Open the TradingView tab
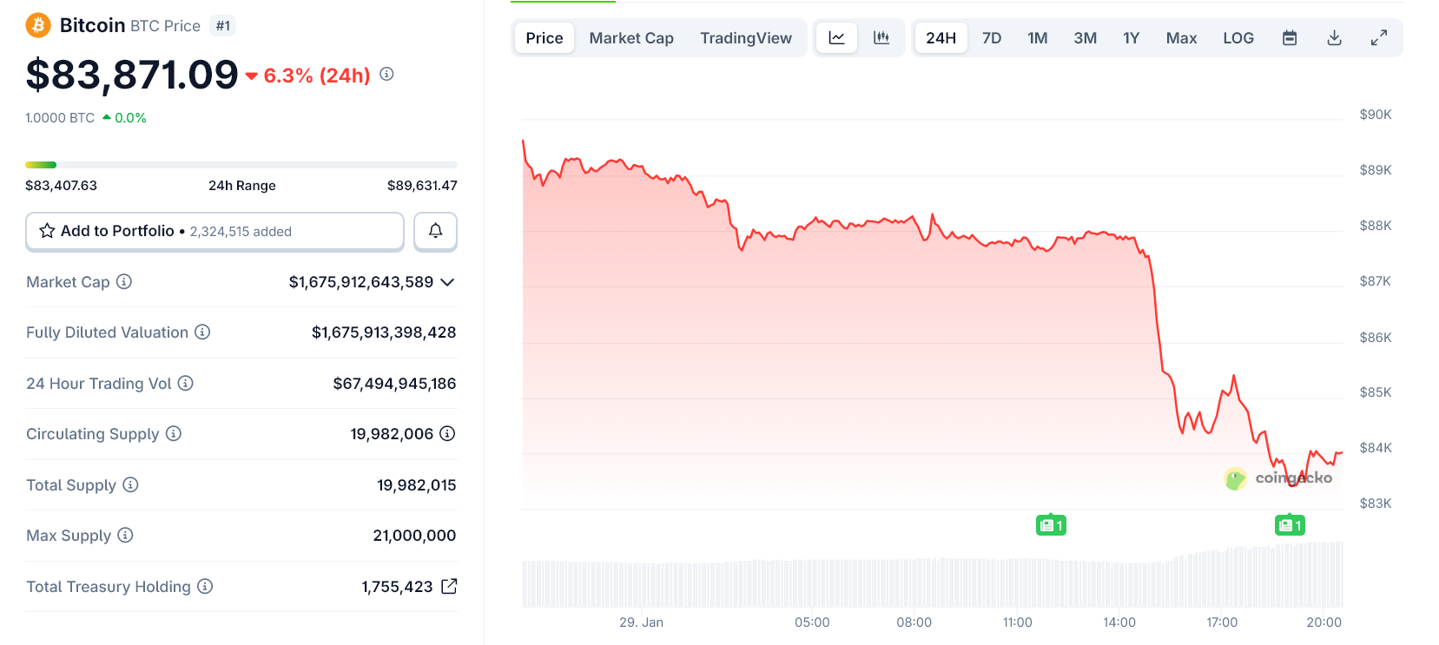The image size is (1439, 645). [746, 37]
